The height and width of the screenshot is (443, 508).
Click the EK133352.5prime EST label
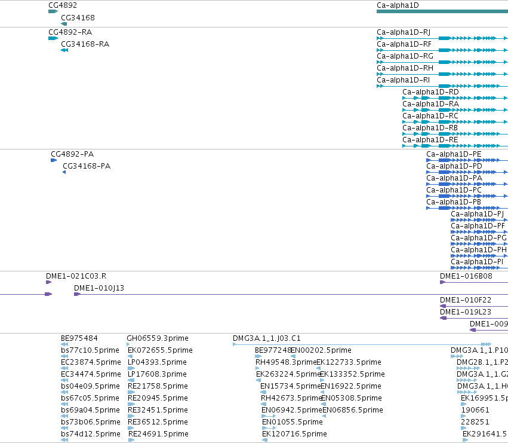pyautogui.click(x=352, y=374)
